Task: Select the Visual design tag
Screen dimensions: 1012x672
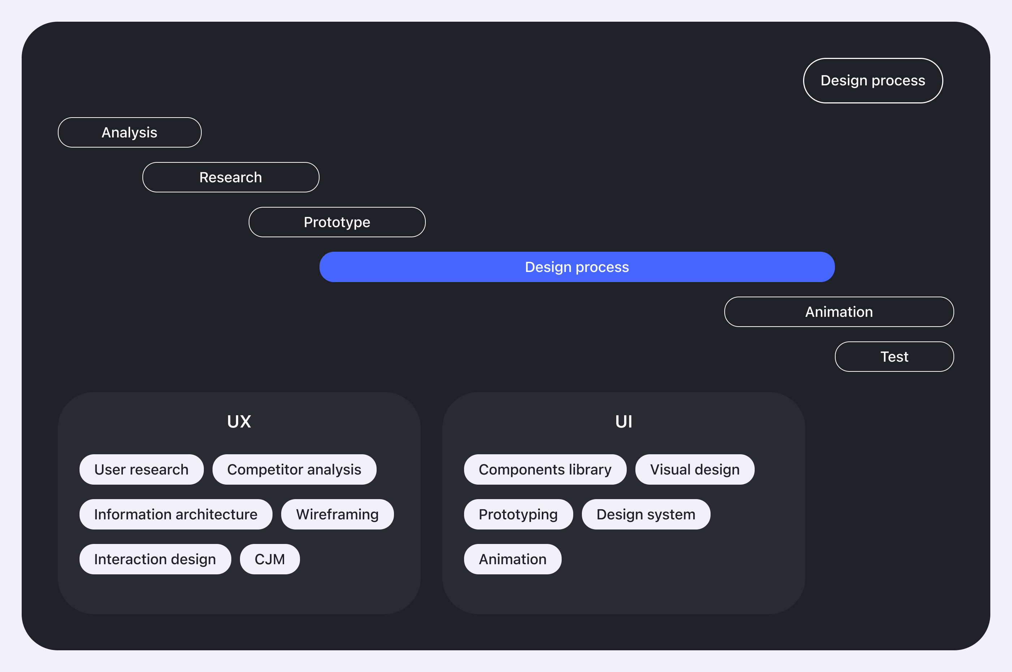Action: [x=694, y=469]
